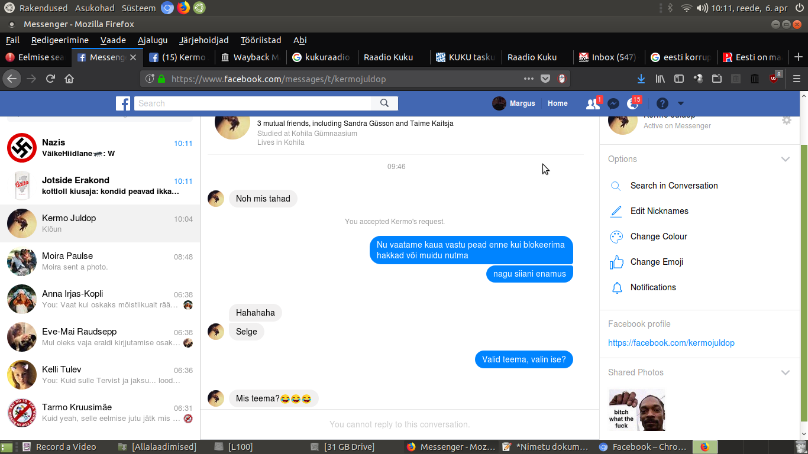Click the Firefox address bar URL
This screenshot has height=454, width=808.
pos(279,79)
